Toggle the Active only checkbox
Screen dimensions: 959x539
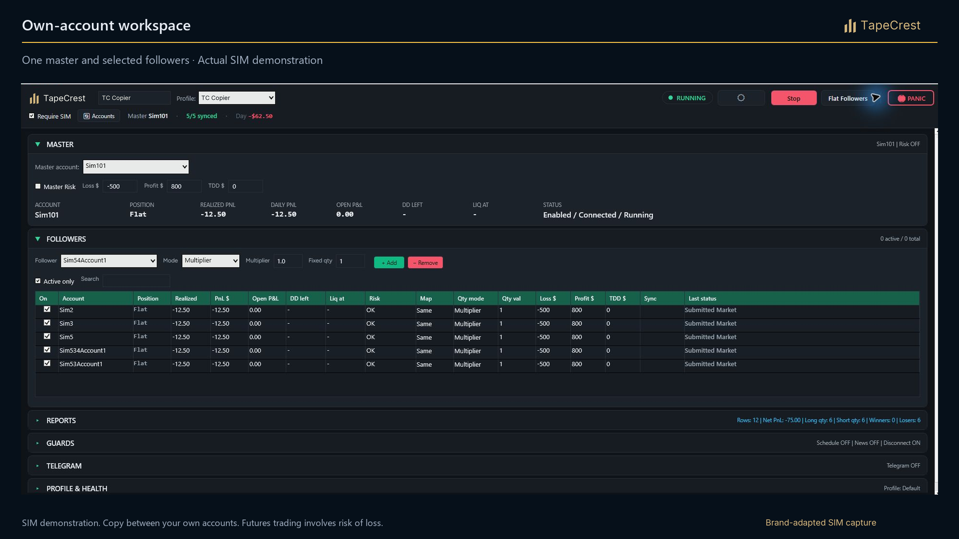(38, 281)
